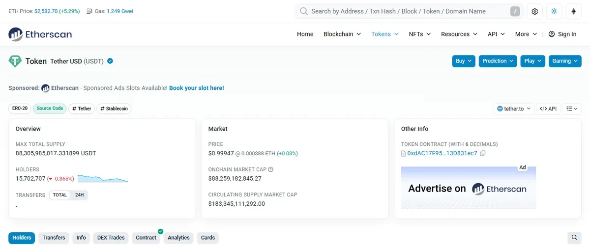Switch to the DEX Trades tab
Image resolution: width=590 pixels, height=248 pixels.
pyautogui.click(x=111, y=238)
